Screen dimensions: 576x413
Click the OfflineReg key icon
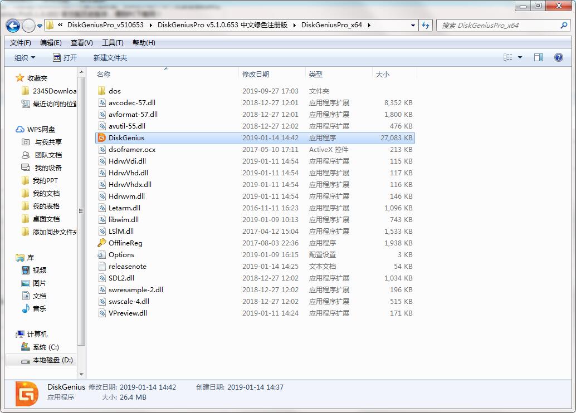[x=102, y=243]
